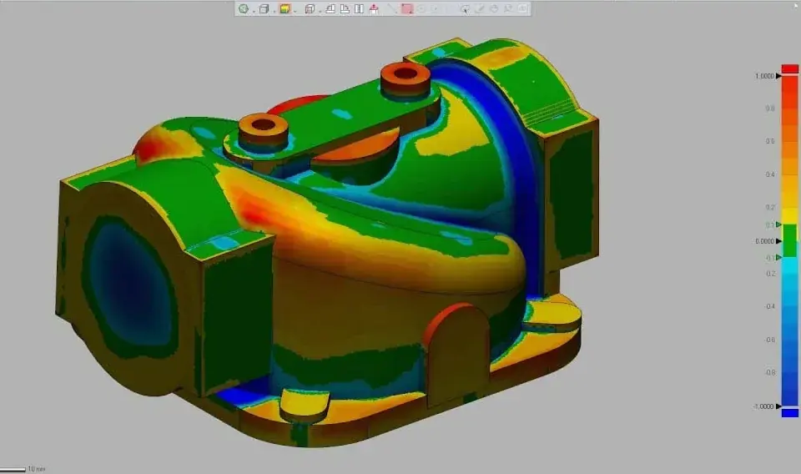801x474 pixels.
Task: Click the second standard view plane icon
Action: pos(345,8)
